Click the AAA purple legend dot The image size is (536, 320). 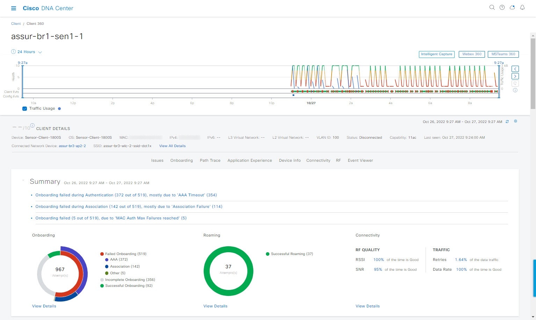[x=107, y=260]
